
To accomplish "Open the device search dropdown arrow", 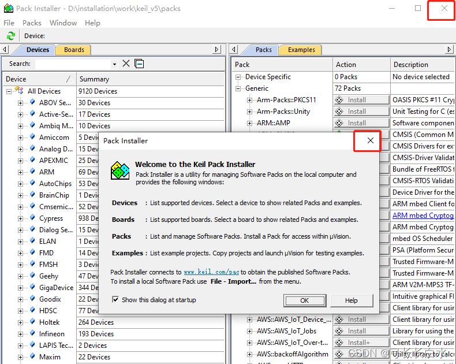I will 114,64.
